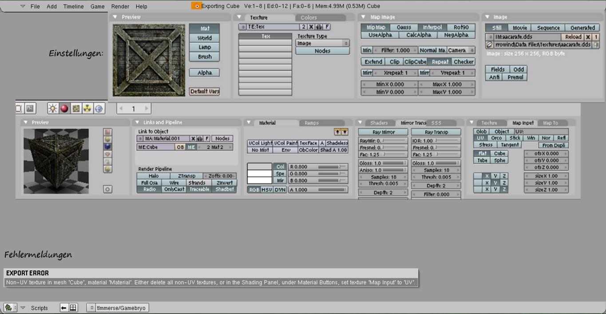Adjust the R 0.800 color slider

pyautogui.click(x=318, y=167)
